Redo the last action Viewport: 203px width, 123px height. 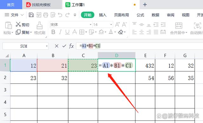coord(68,15)
